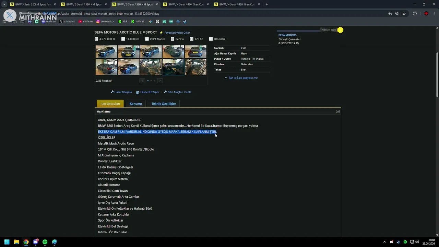Open the YouTube 'mithrain' bookmark
This screenshot has height=247, width=439.
pos(85,21)
